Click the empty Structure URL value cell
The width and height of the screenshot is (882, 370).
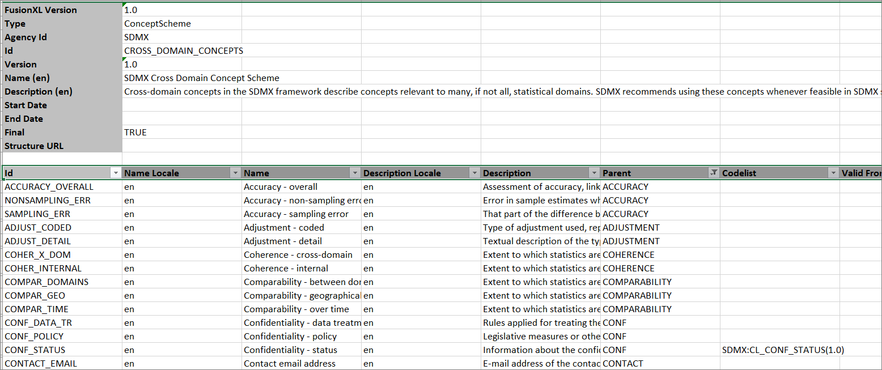click(181, 146)
